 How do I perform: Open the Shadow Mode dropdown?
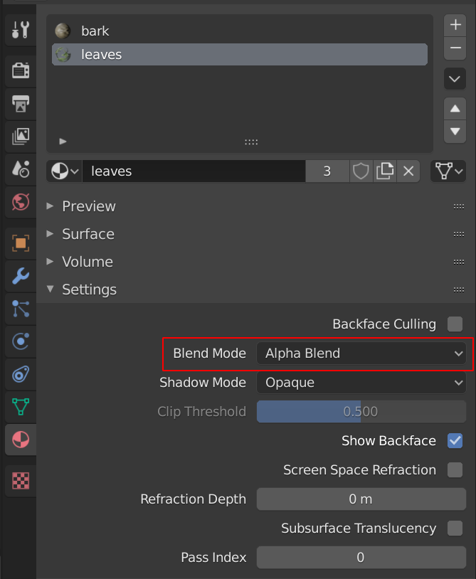pos(361,383)
